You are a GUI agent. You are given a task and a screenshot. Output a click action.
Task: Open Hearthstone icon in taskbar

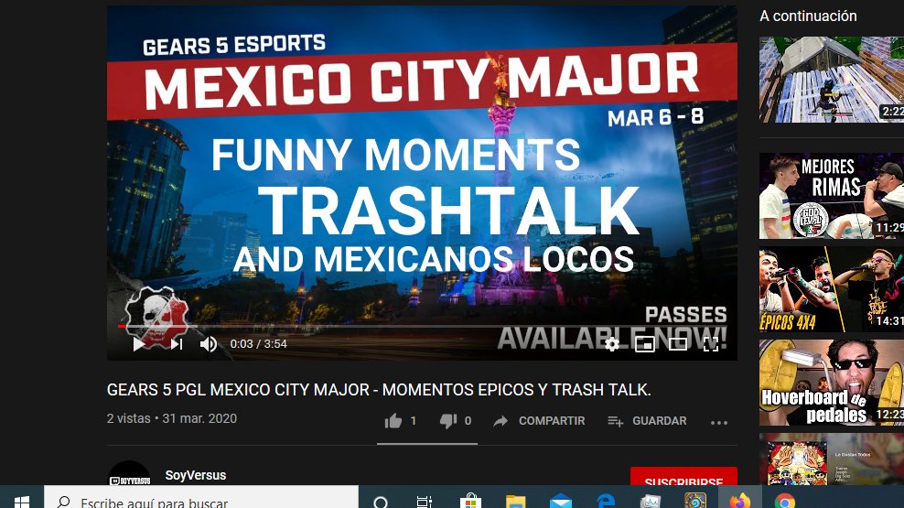coord(694,501)
